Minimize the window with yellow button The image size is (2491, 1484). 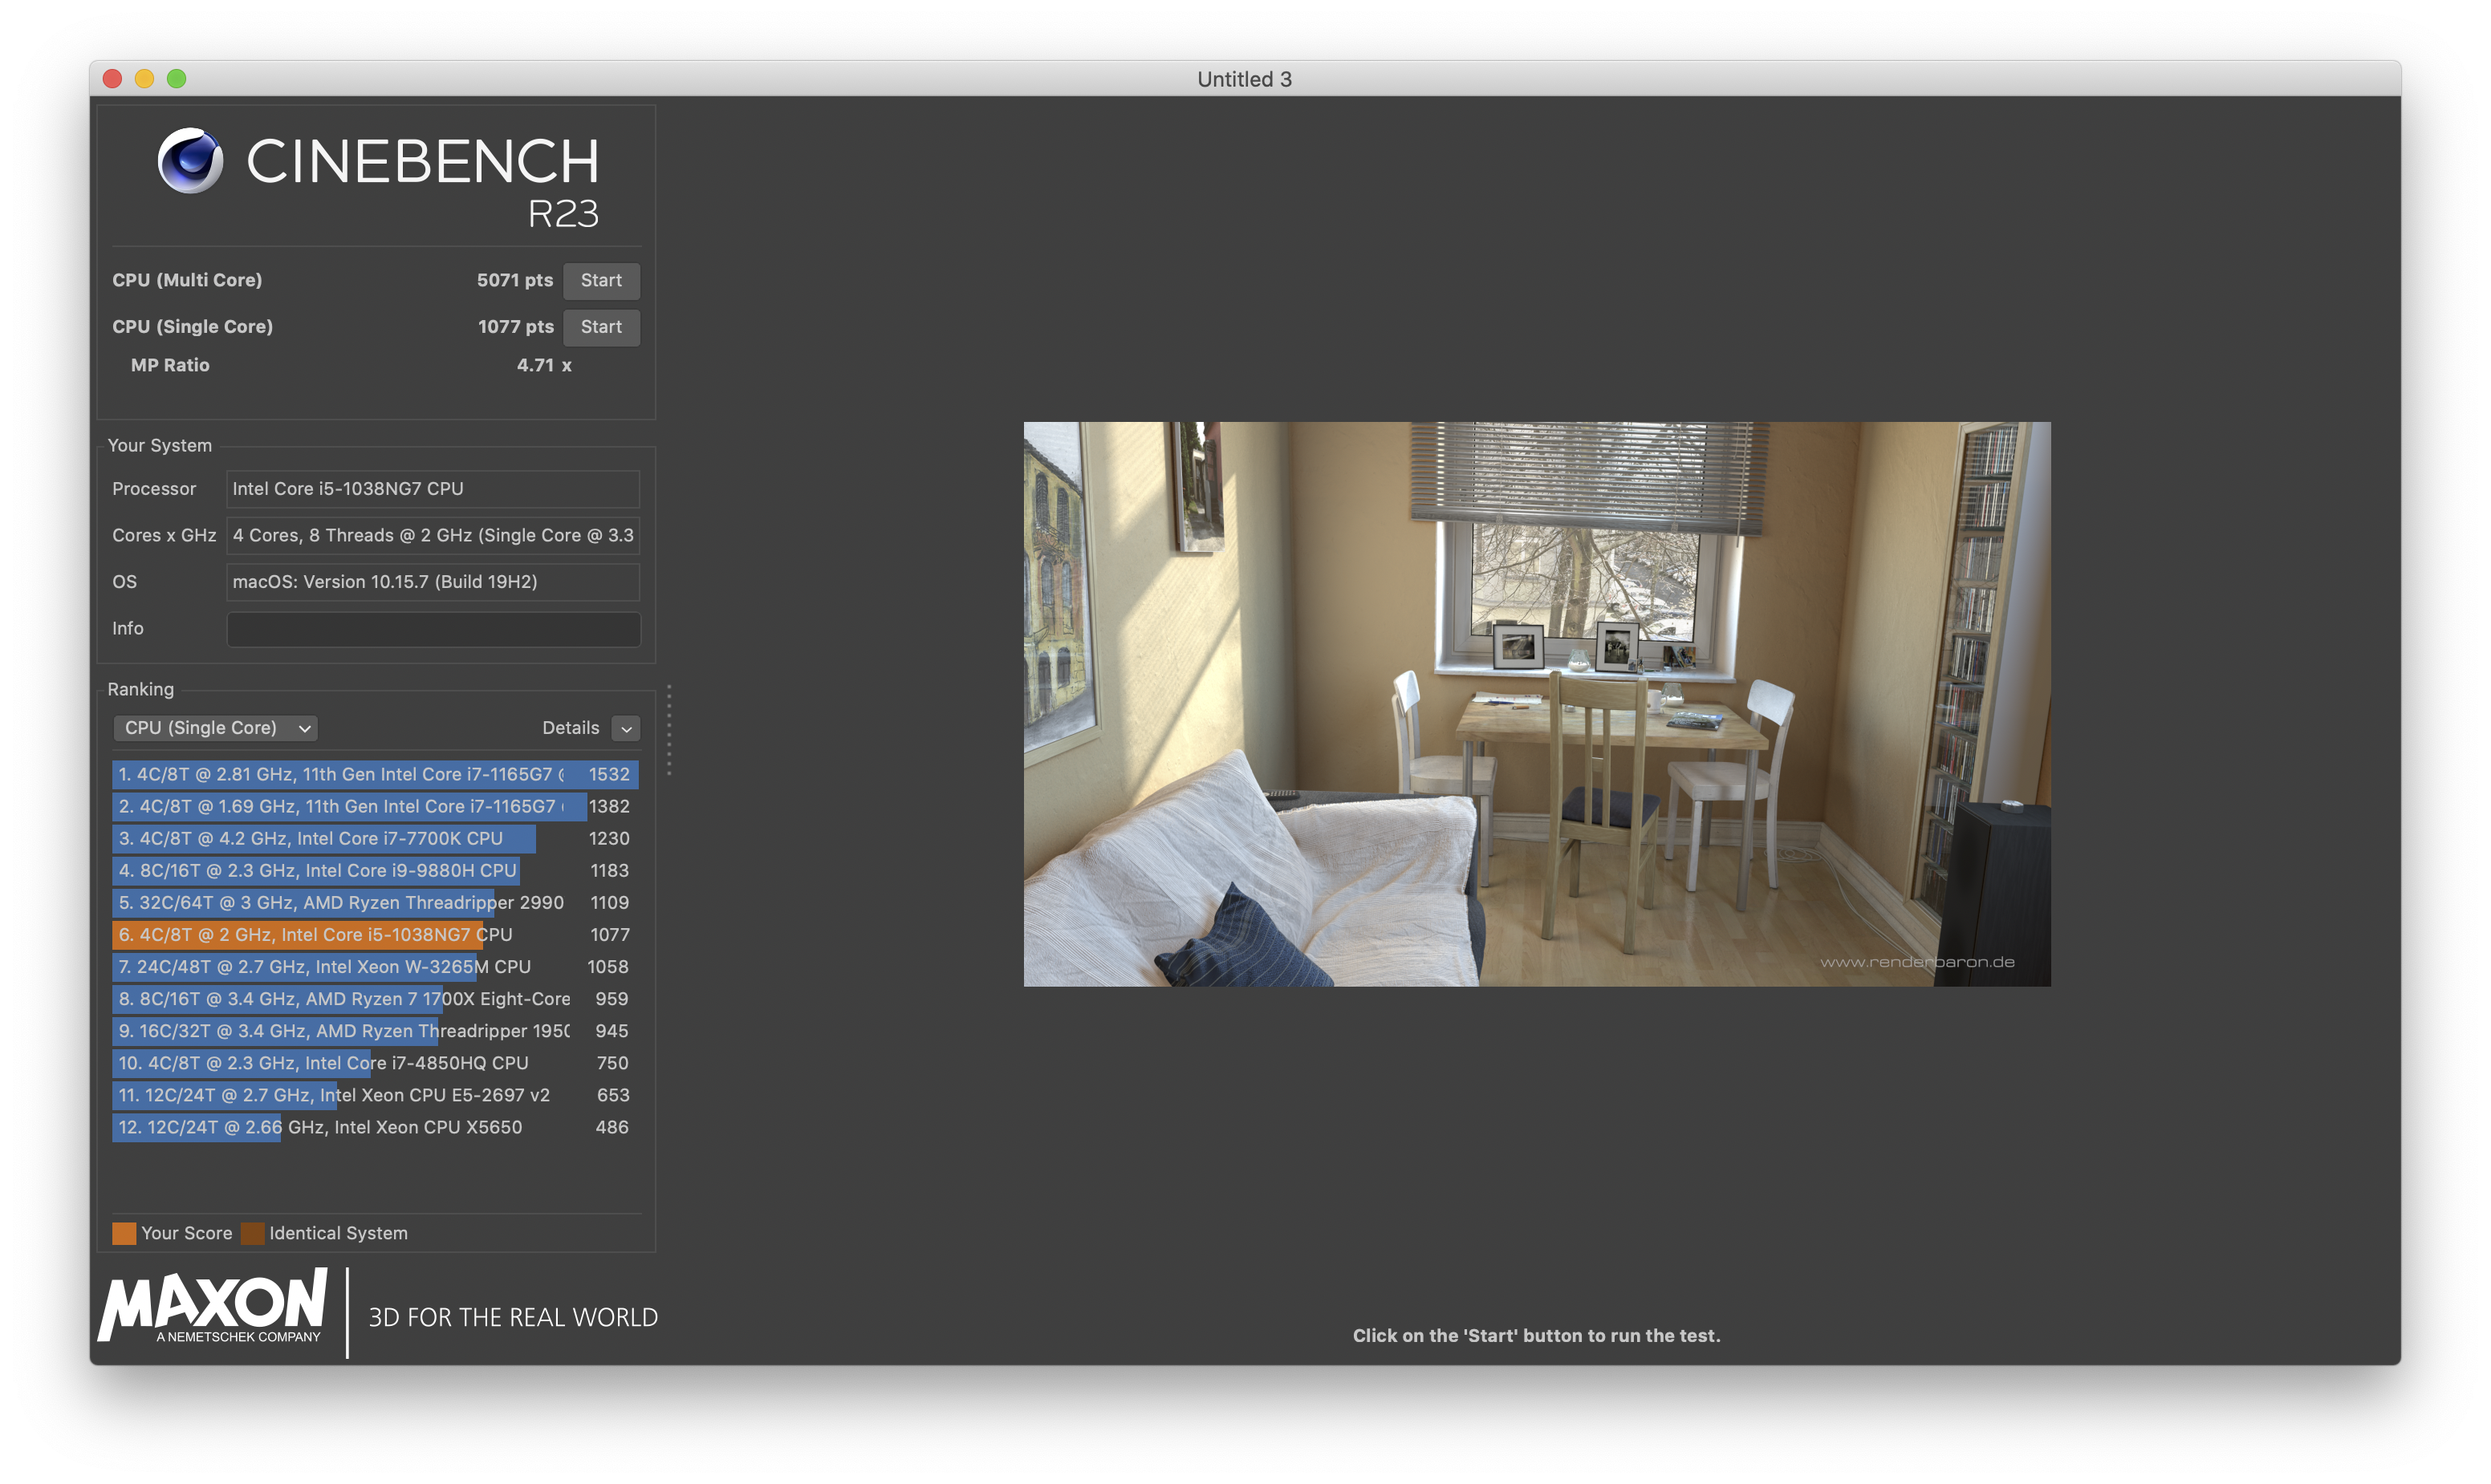click(x=145, y=79)
